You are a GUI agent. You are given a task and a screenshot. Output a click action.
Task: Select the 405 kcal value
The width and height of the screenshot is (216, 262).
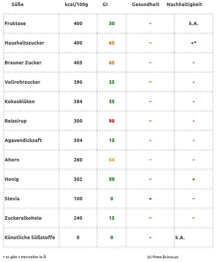click(78, 63)
